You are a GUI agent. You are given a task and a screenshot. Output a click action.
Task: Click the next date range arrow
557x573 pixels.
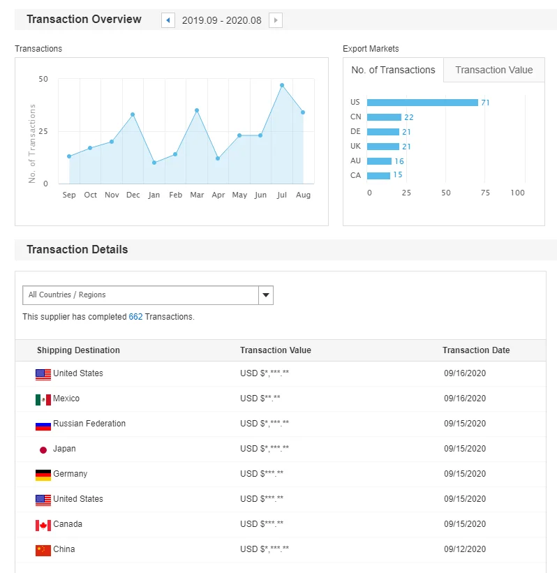(x=276, y=20)
